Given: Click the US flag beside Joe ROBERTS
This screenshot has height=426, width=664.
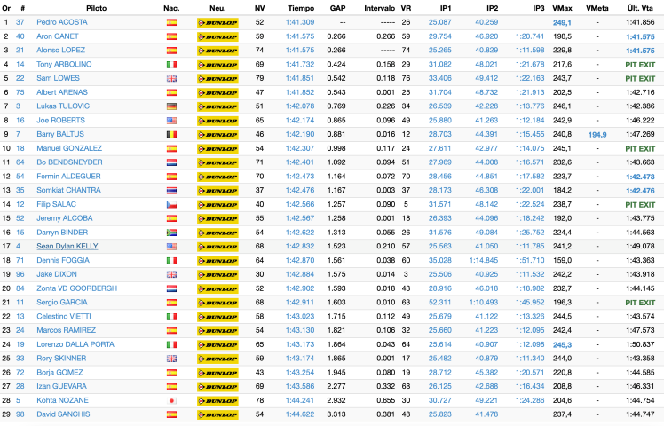Looking at the screenshot, I should [x=171, y=121].
